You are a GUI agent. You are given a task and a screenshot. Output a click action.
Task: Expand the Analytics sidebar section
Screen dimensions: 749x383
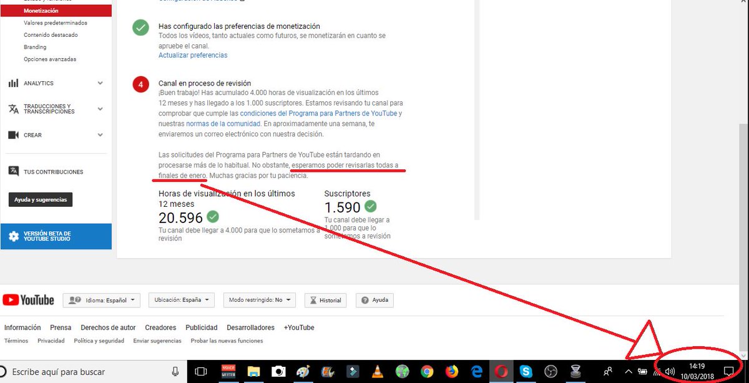100,83
